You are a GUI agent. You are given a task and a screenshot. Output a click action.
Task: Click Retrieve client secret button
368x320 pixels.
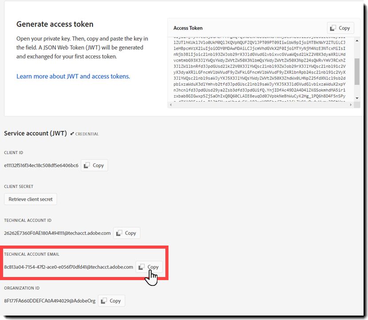pos(31,199)
